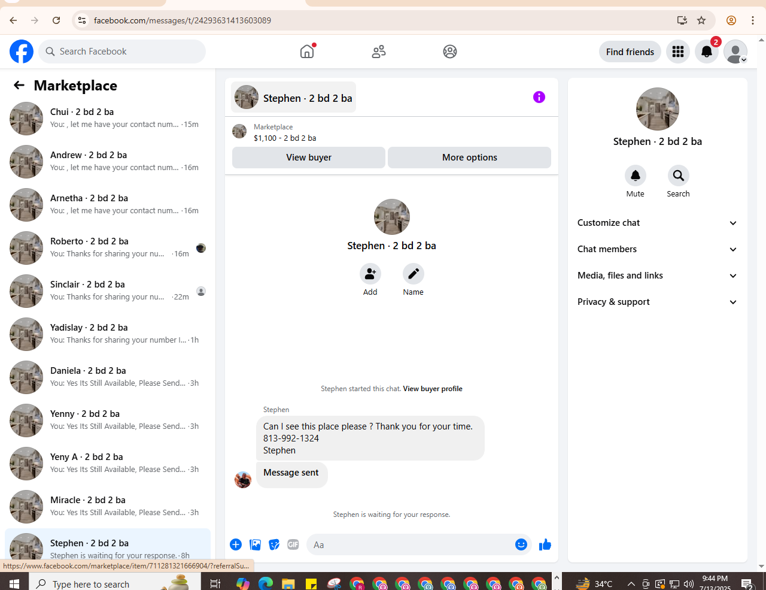Open the Yeny A · 2 bd 2 ba conversation

(x=108, y=464)
